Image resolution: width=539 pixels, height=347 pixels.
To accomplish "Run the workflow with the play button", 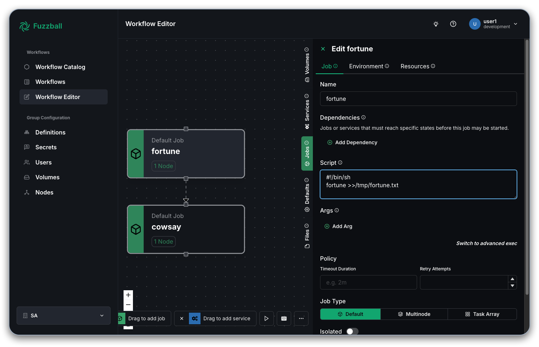I will tap(267, 318).
